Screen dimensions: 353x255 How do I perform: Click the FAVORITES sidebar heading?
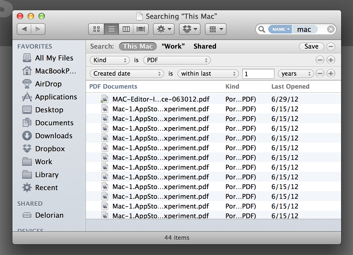coord(35,46)
